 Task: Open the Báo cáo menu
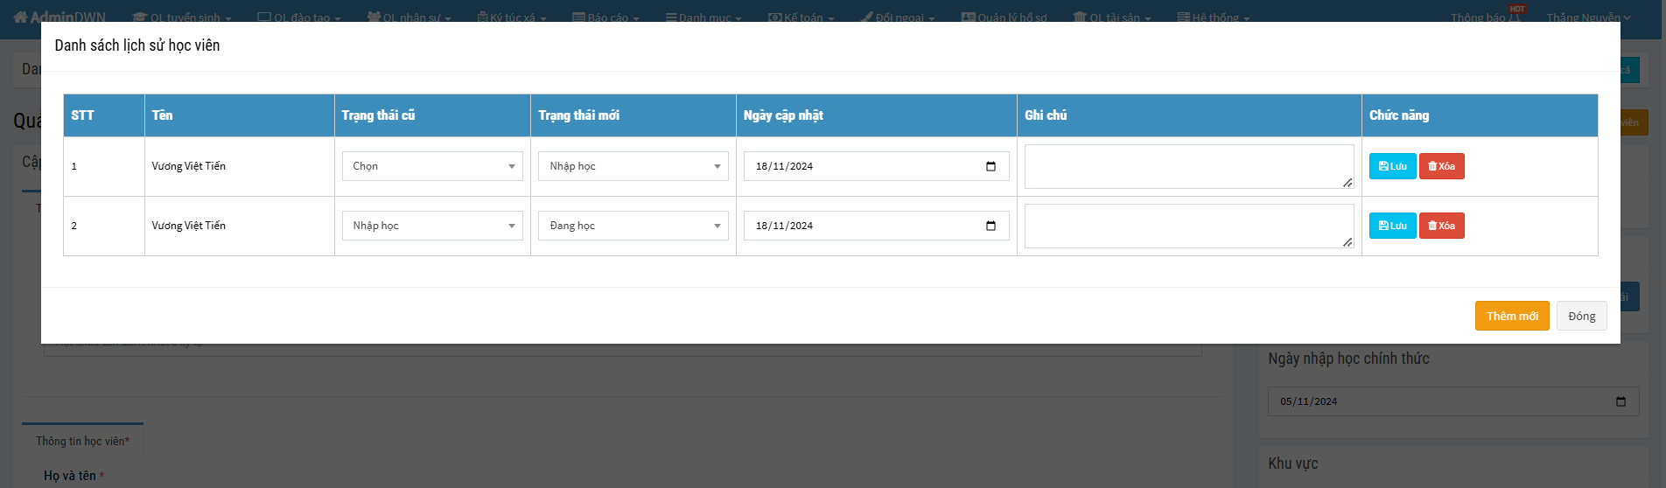pos(605,17)
